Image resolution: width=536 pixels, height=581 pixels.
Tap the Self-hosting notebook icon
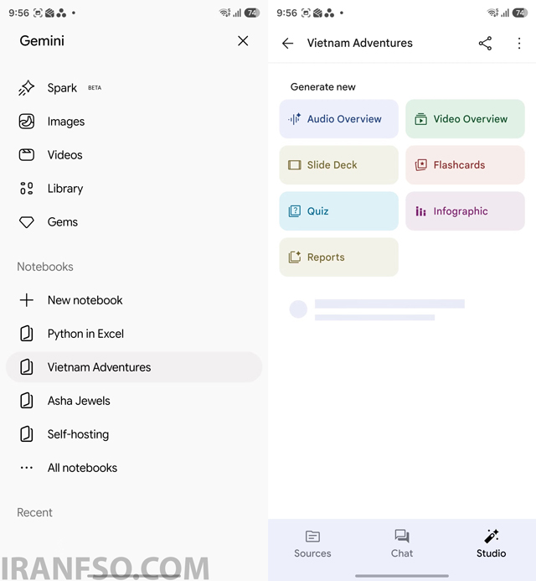click(26, 434)
